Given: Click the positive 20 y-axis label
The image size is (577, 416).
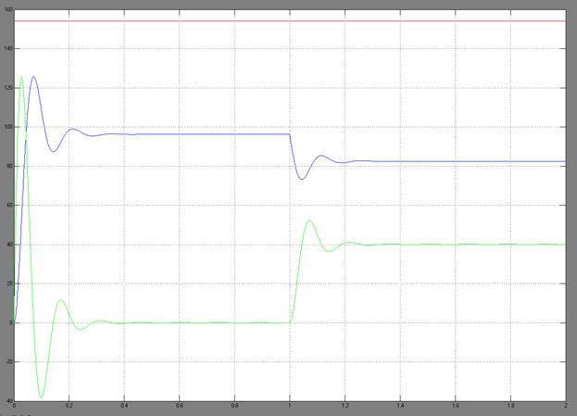Looking at the screenshot, I should click(9, 284).
